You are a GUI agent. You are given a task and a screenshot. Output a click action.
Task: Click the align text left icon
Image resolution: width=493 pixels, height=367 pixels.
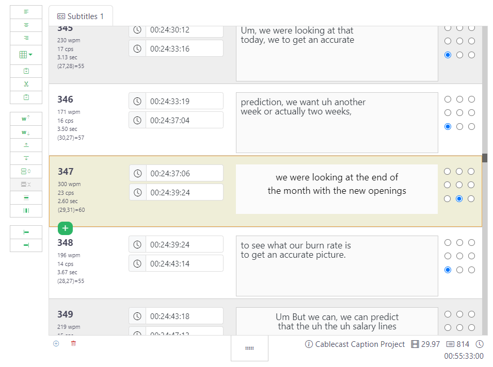[26, 11]
